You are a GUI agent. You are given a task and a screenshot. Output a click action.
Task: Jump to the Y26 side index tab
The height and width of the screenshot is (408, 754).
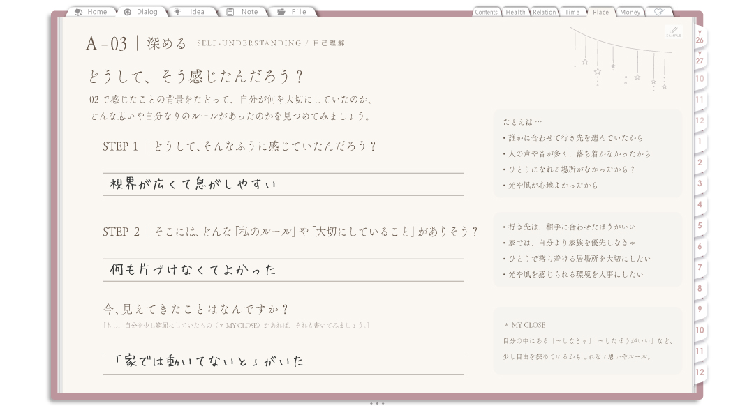tap(700, 38)
